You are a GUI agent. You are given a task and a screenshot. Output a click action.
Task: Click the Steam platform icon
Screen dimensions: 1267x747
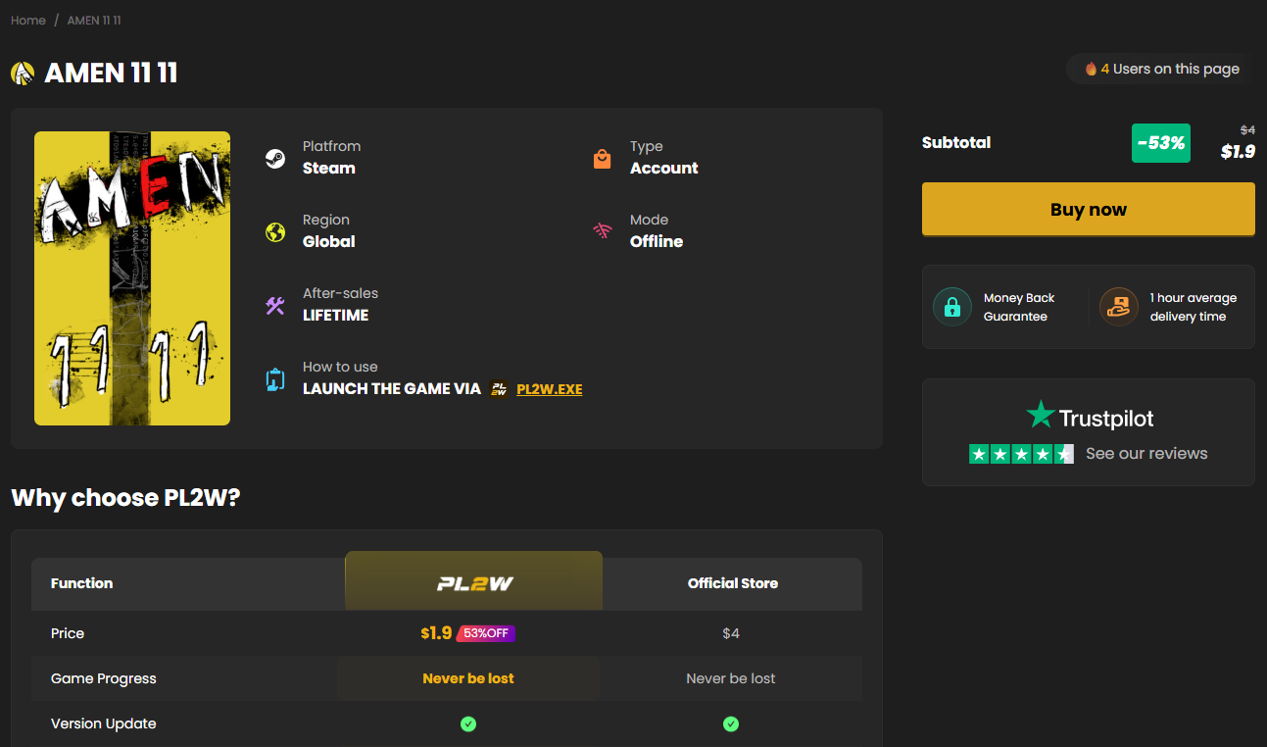point(275,159)
